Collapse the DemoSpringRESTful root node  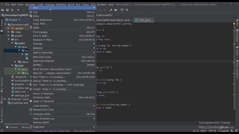tap(5, 25)
